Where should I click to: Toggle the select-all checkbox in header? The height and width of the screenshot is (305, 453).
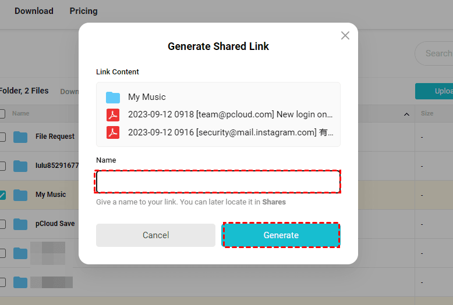(x=2, y=114)
